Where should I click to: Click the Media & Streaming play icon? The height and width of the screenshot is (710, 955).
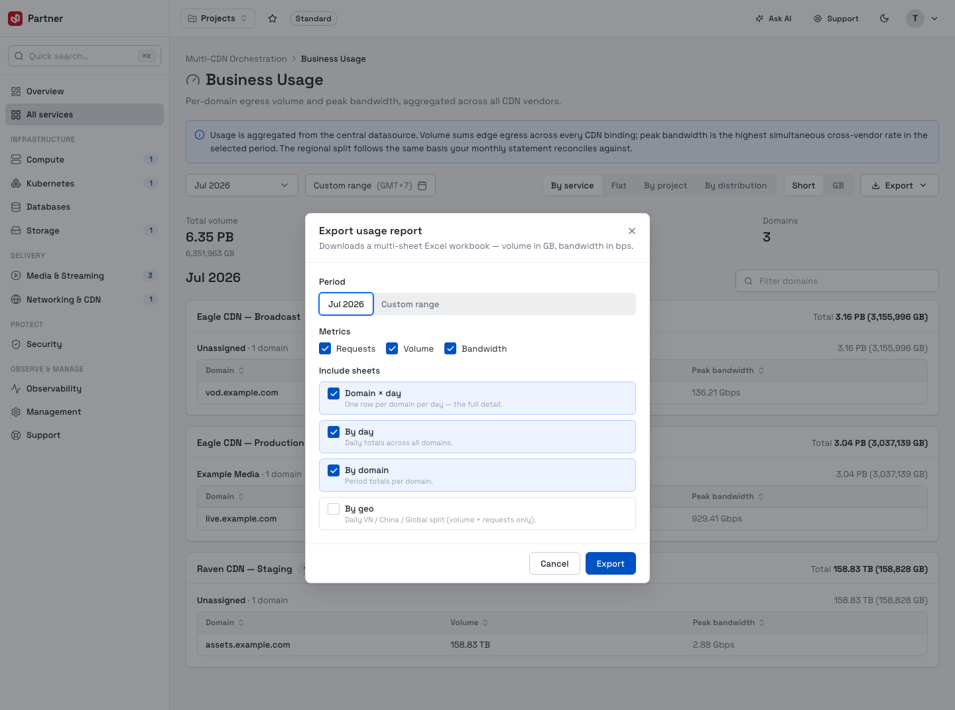pos(16,276)
